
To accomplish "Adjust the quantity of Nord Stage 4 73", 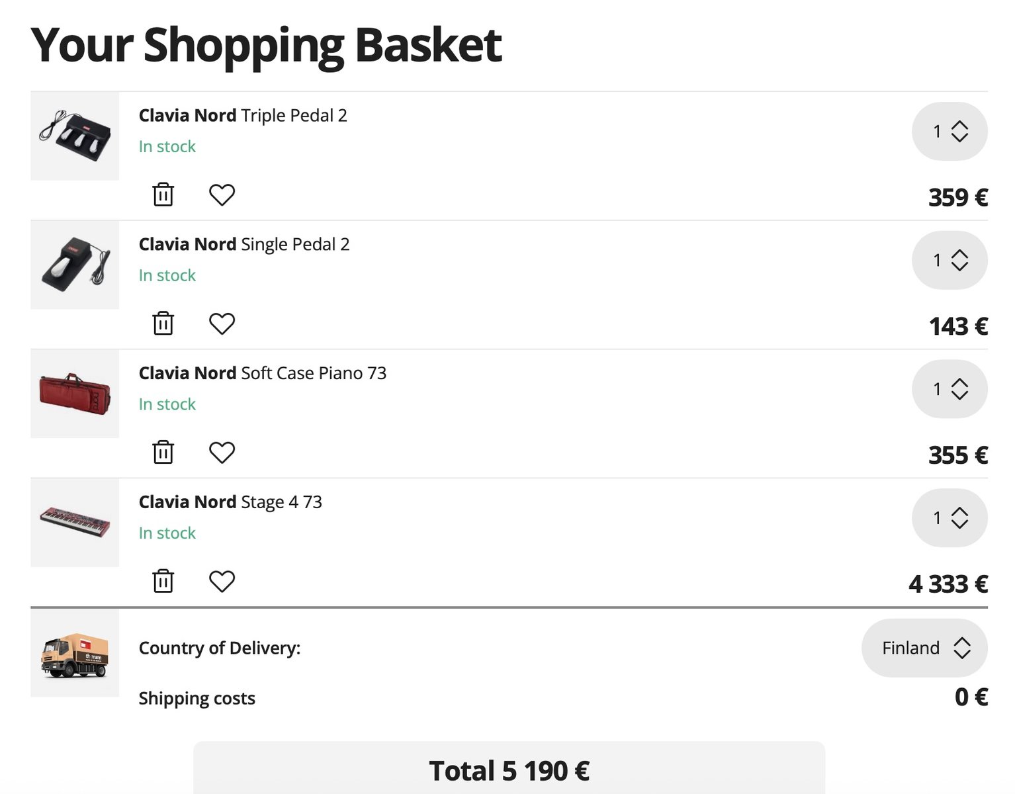I will [949, 517].
